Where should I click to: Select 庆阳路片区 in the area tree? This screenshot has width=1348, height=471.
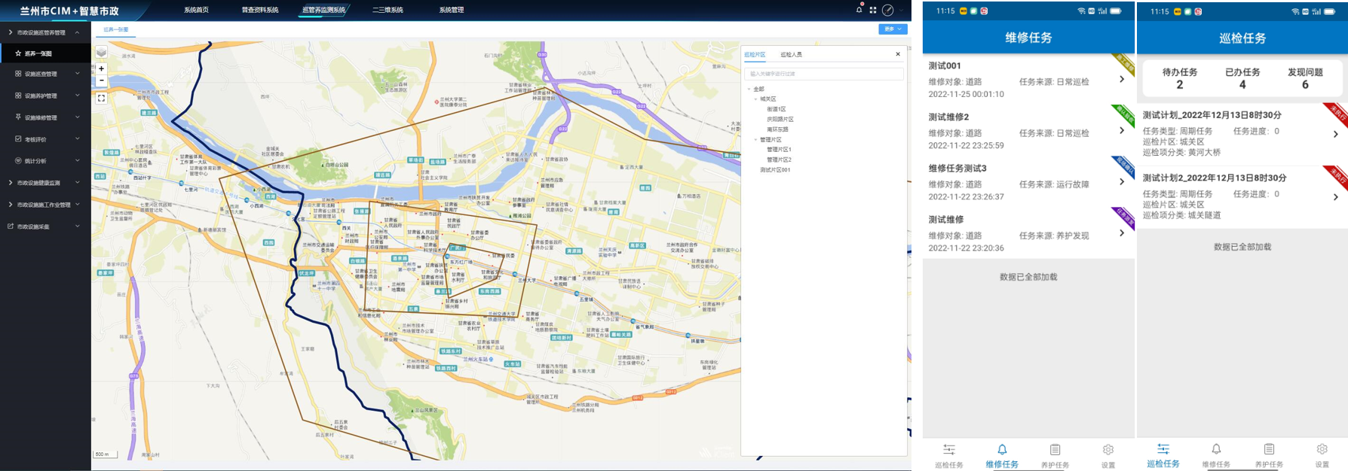pos(780,120)
